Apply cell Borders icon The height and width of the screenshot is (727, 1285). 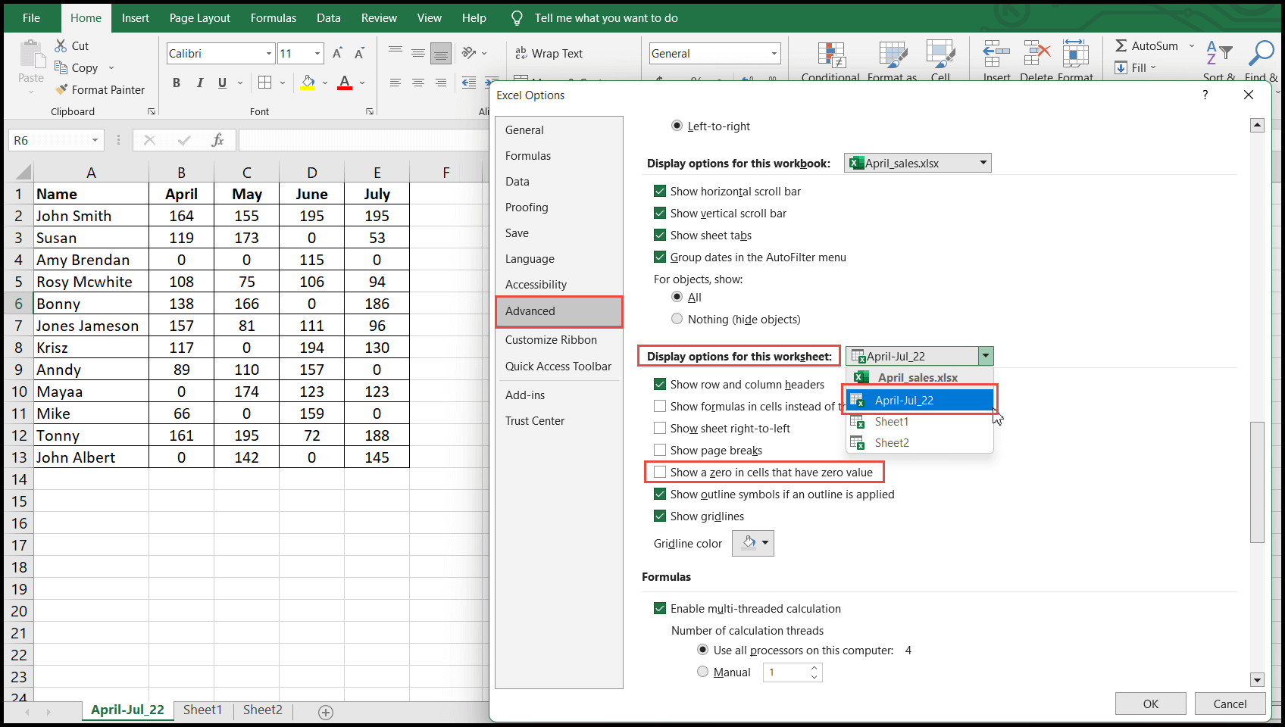(264, 83)
